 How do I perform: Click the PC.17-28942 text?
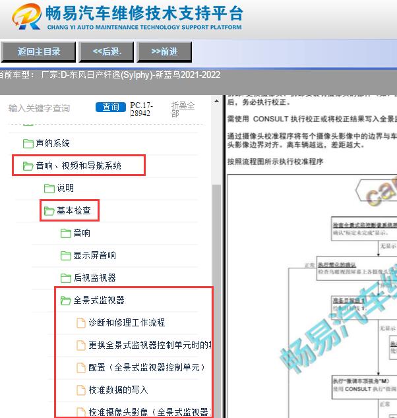tap(141, 109)
